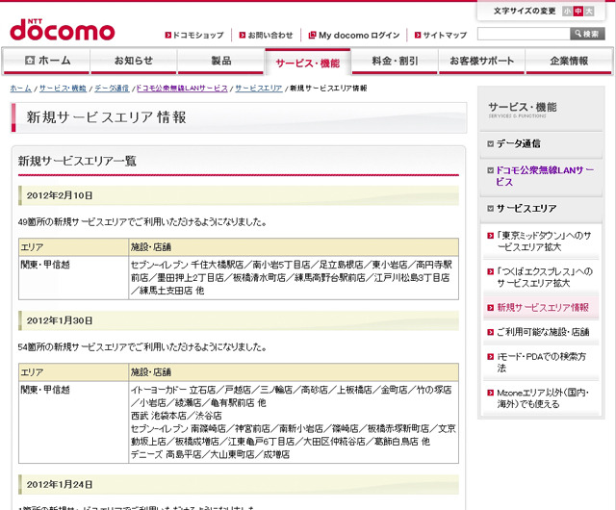
Task: Open ご利用可能な施設・店舗 link
Action: (543, 332)
